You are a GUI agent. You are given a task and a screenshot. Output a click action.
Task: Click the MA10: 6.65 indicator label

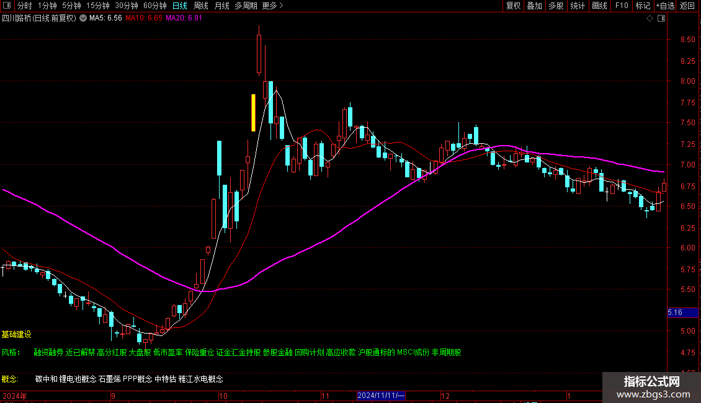(x=143, y=18)
